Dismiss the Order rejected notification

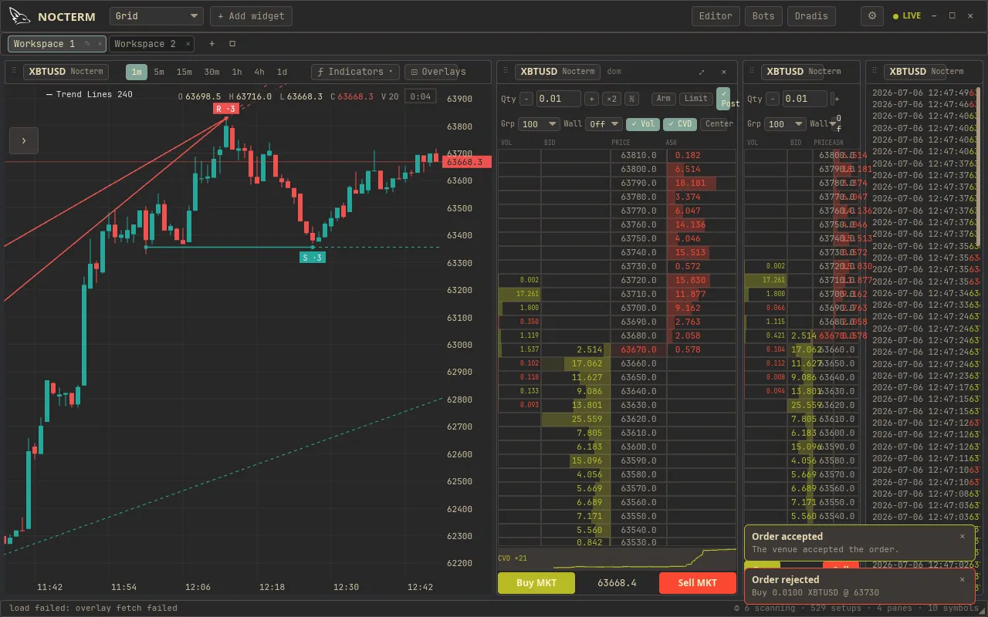point(963,579)
